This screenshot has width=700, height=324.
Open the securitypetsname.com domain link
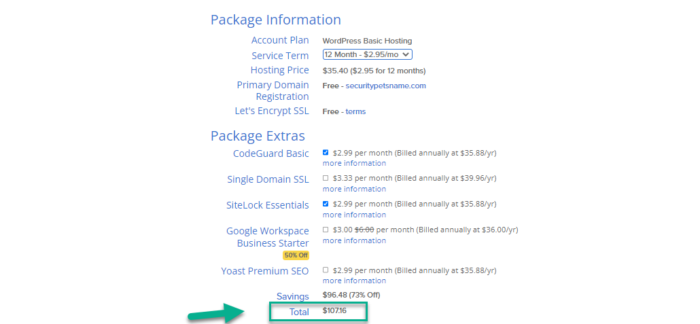(x=386, y=86)
